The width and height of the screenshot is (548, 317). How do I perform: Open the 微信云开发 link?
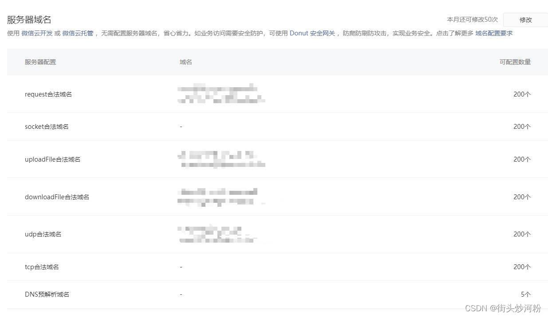37,33
